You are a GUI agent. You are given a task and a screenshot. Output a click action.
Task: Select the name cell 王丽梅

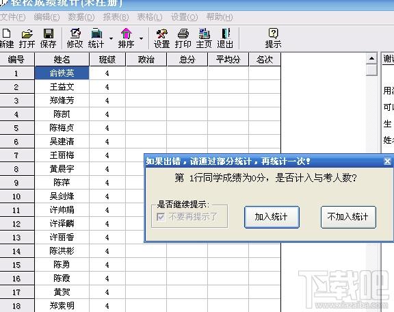pos(62,155)
